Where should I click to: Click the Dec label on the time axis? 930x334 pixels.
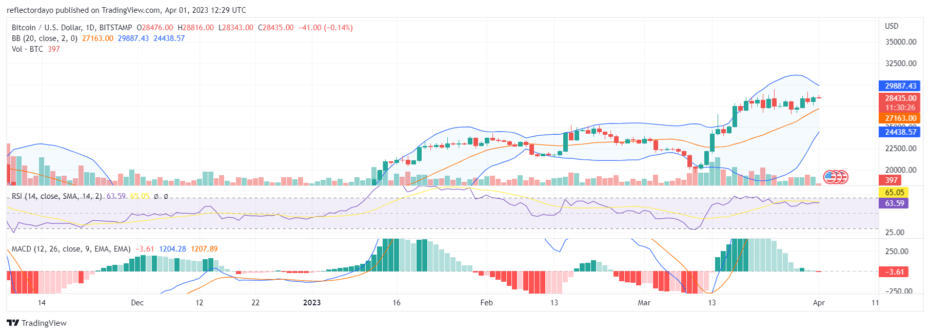[x=137, y=303]
